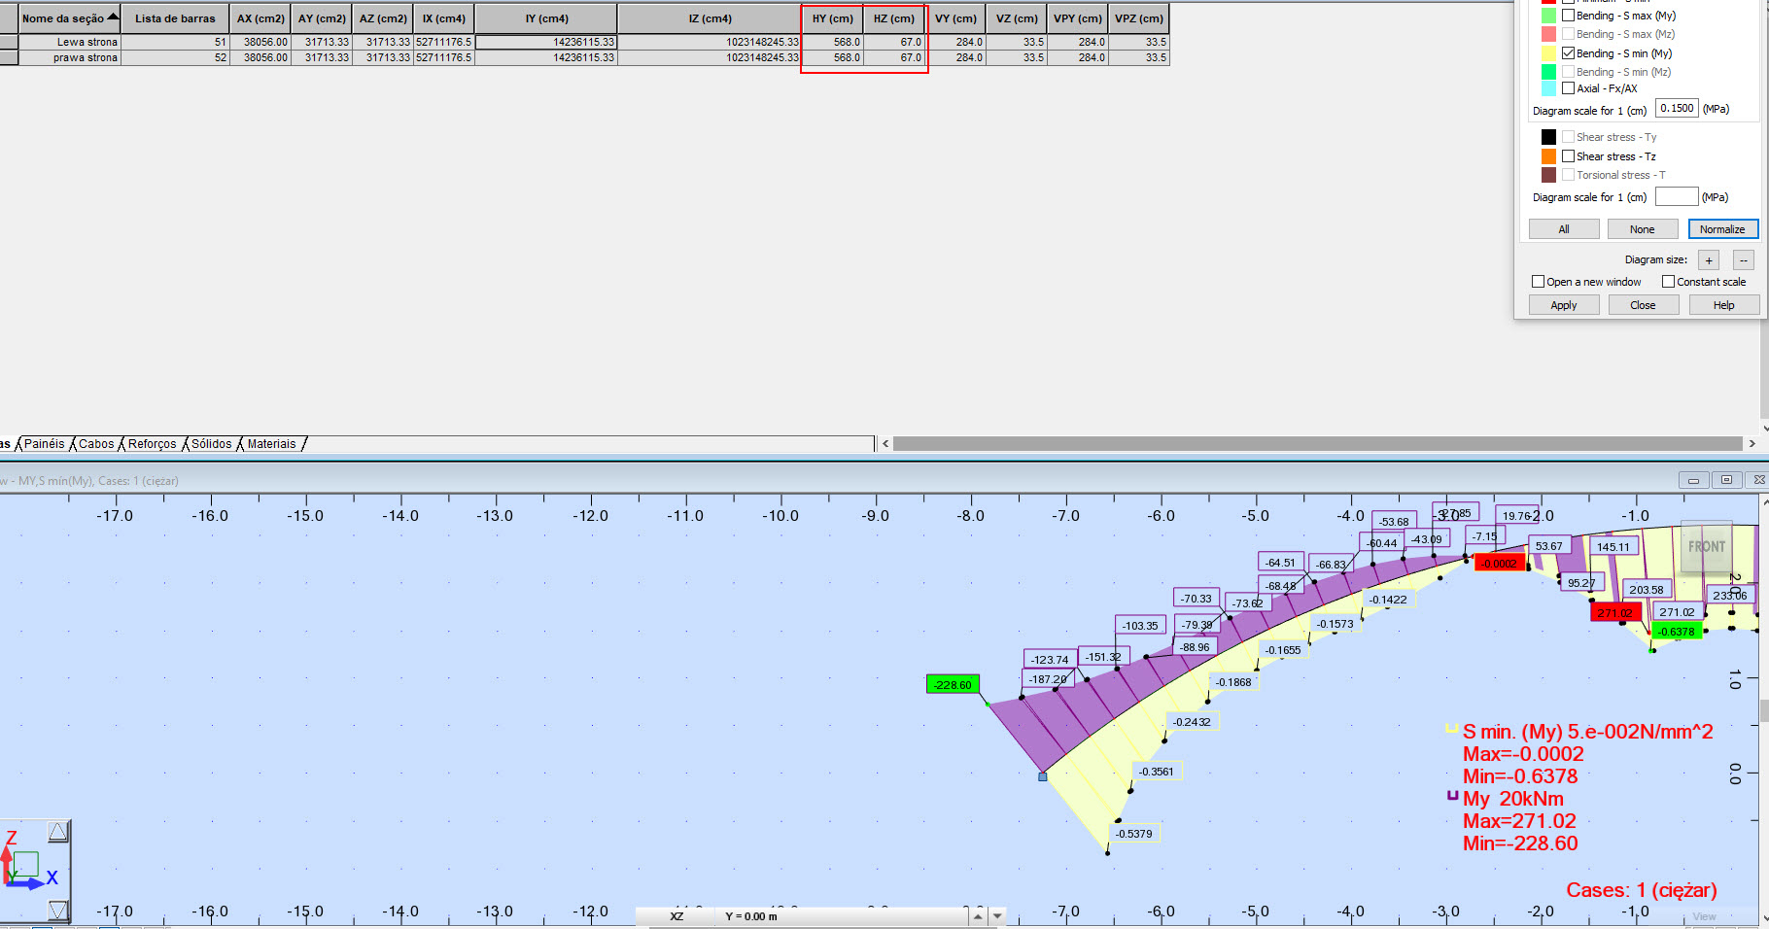Click the 0.1500 MPa scale input field

1677,108
